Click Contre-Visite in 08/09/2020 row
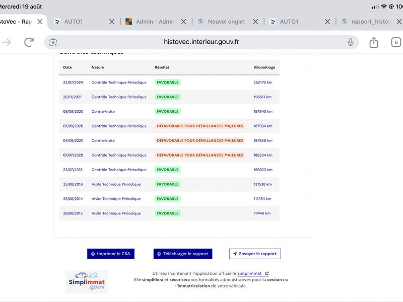The width and height of the screenshot is (403, 302). (x=103, y=111)
